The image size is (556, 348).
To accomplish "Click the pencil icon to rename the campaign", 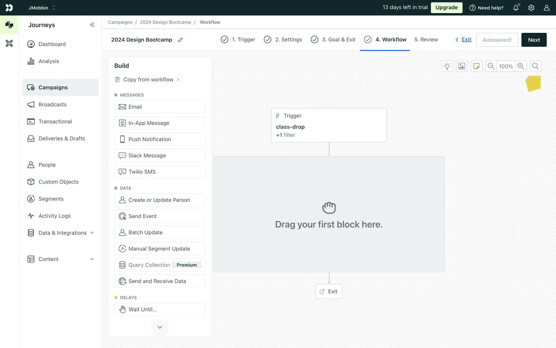I will (180, 40).
